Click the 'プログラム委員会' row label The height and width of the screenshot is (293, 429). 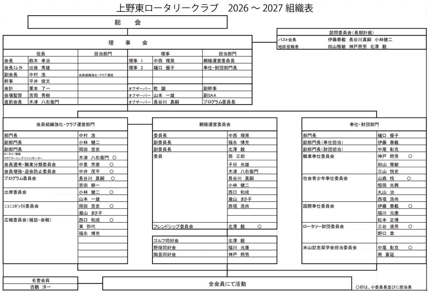tap(20, 178)
